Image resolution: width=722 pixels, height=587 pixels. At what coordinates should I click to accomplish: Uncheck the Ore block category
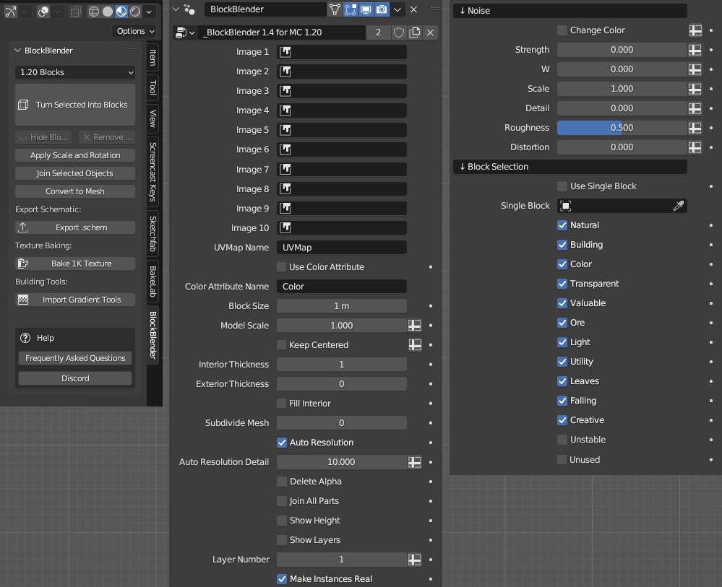tap(562, 322)
